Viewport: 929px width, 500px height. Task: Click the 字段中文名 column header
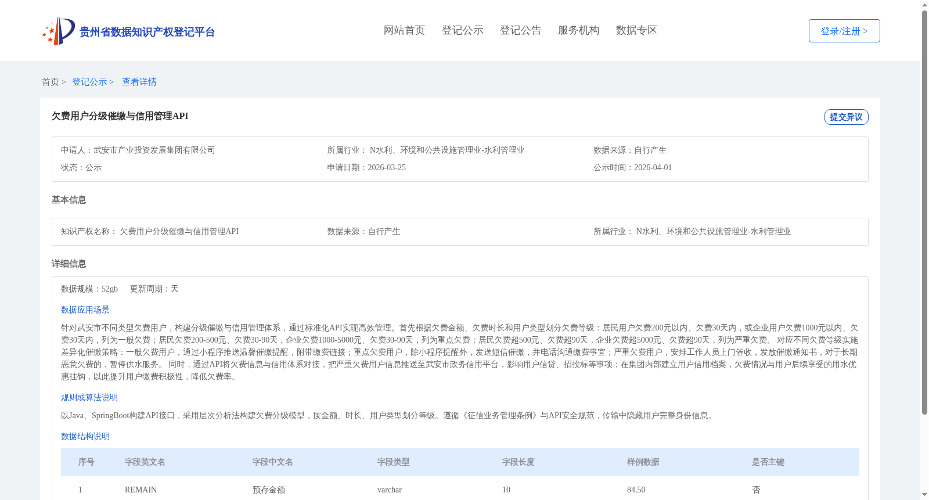click(273, 462)
